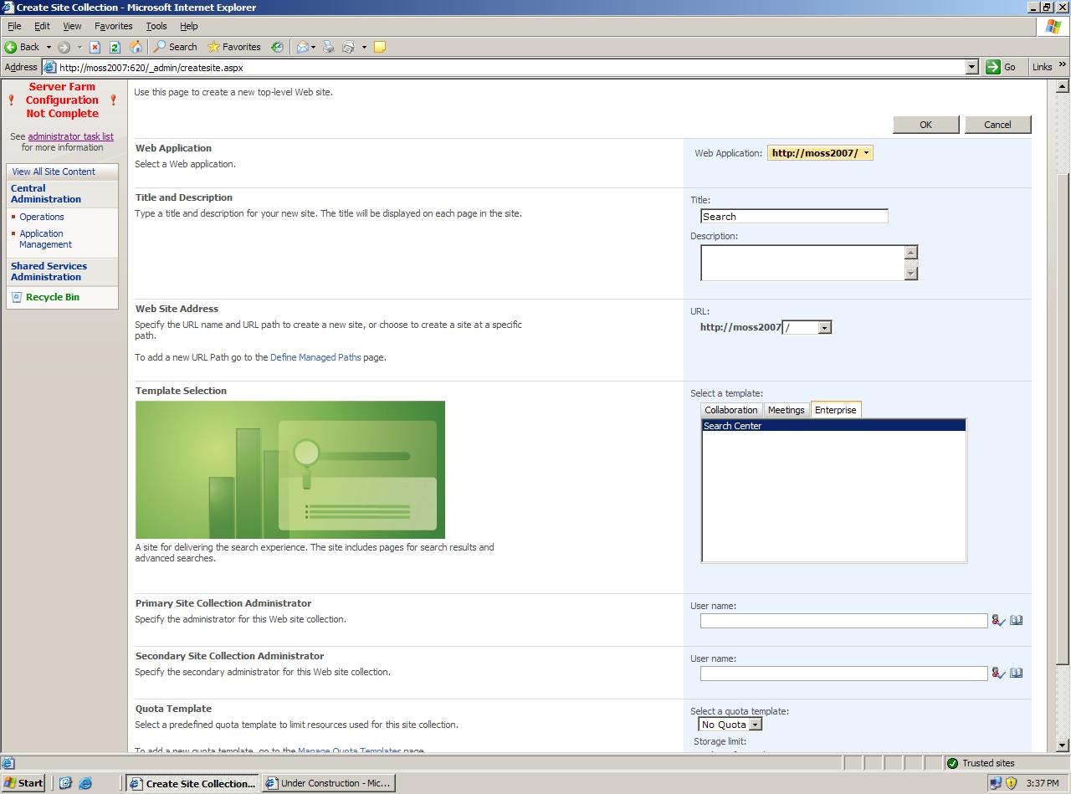Image resolution: width=1071 pixels, height=794 pixels.
Task: Open the Web Application selector http://moss2007/
Action: [x=820, y=153]
